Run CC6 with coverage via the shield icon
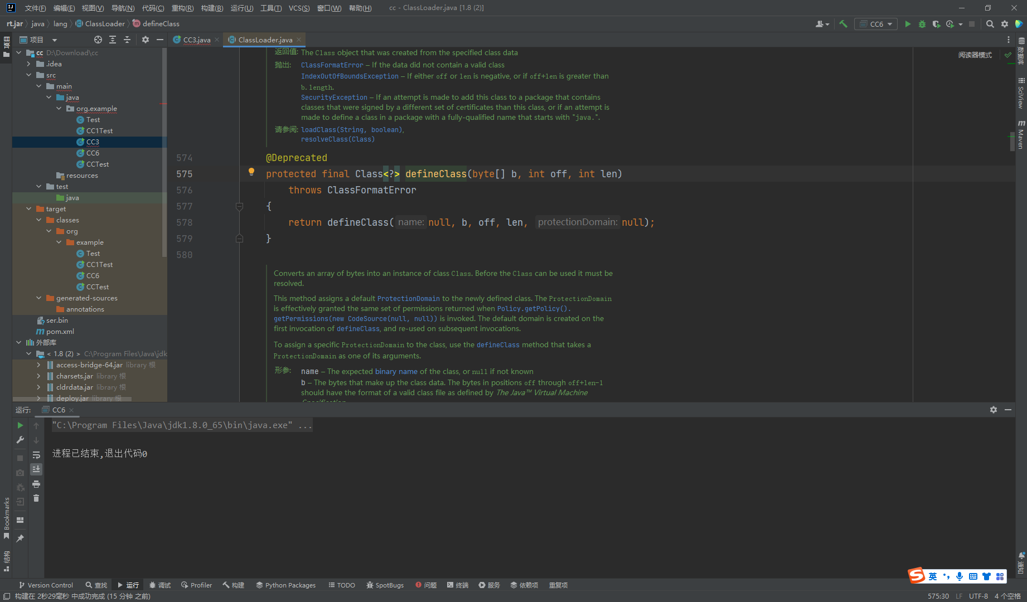The width and height of the screenshot is (1027, 602). (936, 24)
